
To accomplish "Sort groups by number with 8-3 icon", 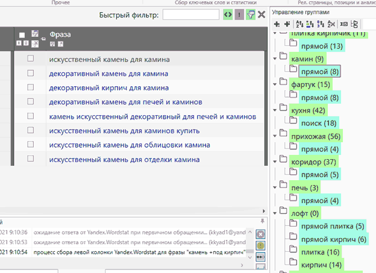I will [321, 24].
